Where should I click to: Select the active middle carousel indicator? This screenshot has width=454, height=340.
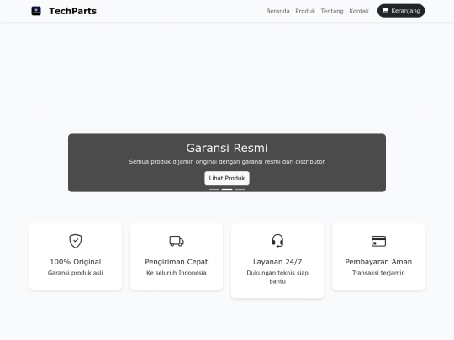coord(227,189)
